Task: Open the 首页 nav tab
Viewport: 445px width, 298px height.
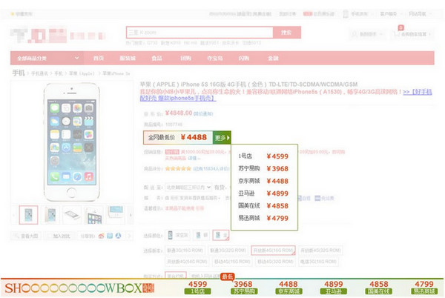Action: (99, 58)
